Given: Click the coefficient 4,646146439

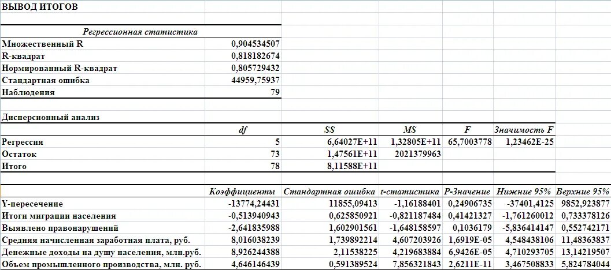Looking at the screenshot, I should click(255, 265).
